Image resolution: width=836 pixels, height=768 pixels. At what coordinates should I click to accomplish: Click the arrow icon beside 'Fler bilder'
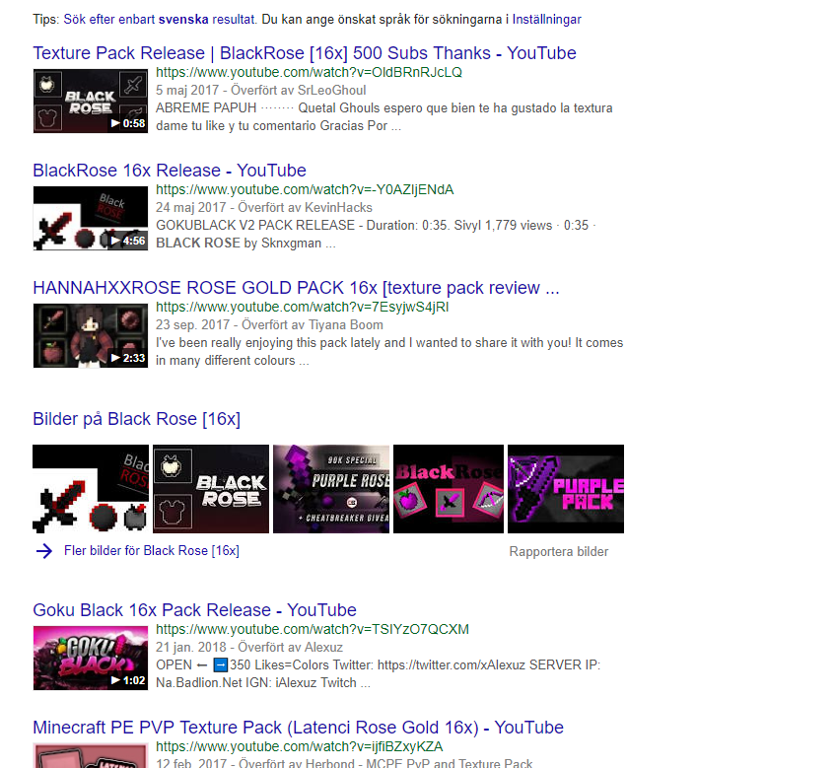44,551
